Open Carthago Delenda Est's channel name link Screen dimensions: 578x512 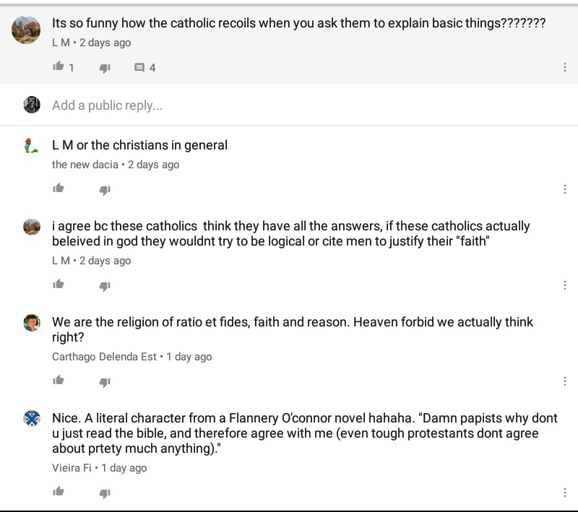click(104, 357)
